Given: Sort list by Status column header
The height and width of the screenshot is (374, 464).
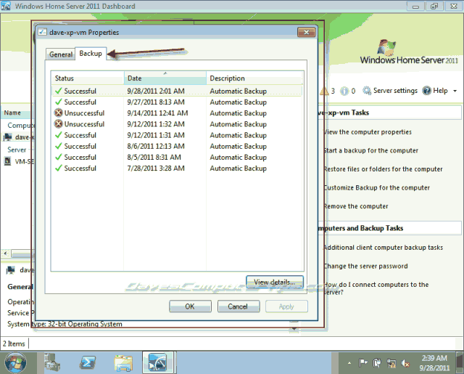Looking at the screenshot, I should (x=88, y=78).
